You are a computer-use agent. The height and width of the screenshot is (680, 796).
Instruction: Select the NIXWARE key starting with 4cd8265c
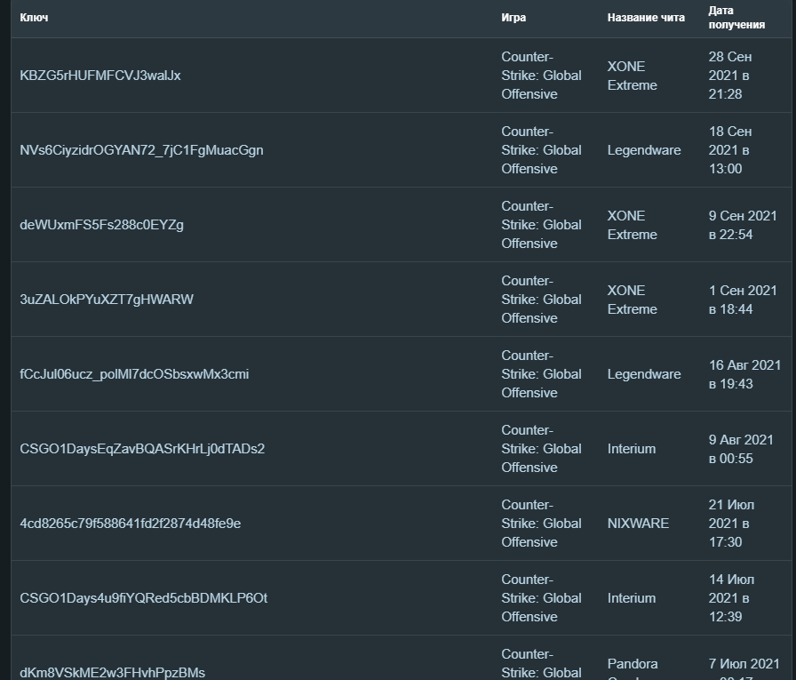pyautogui.click(x=130, y=524)
